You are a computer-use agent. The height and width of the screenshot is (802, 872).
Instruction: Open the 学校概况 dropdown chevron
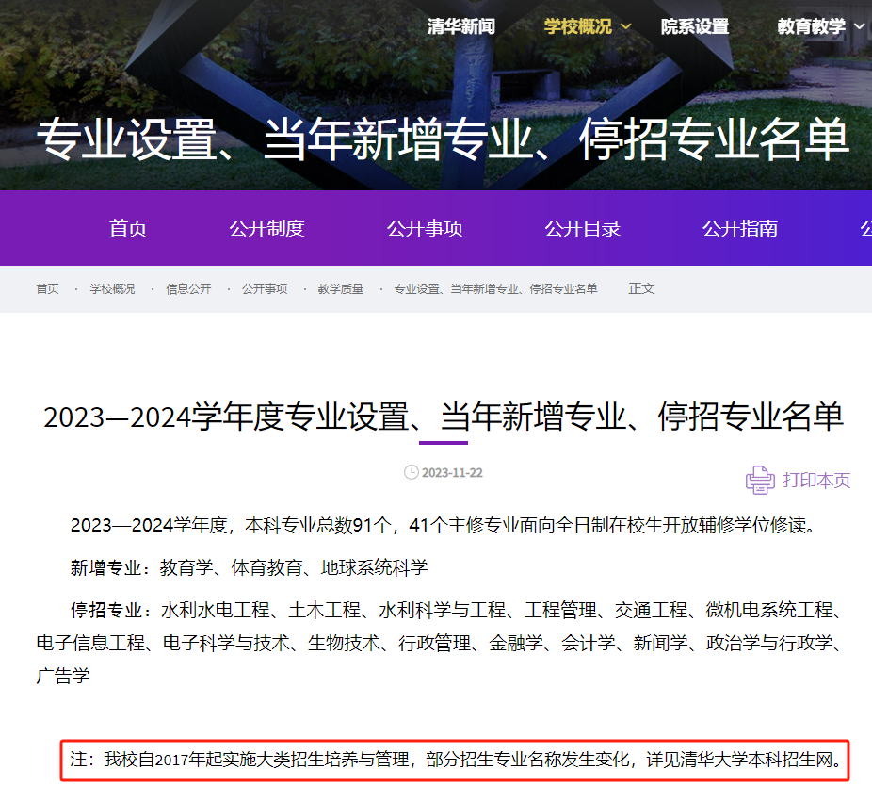(627, 27)
